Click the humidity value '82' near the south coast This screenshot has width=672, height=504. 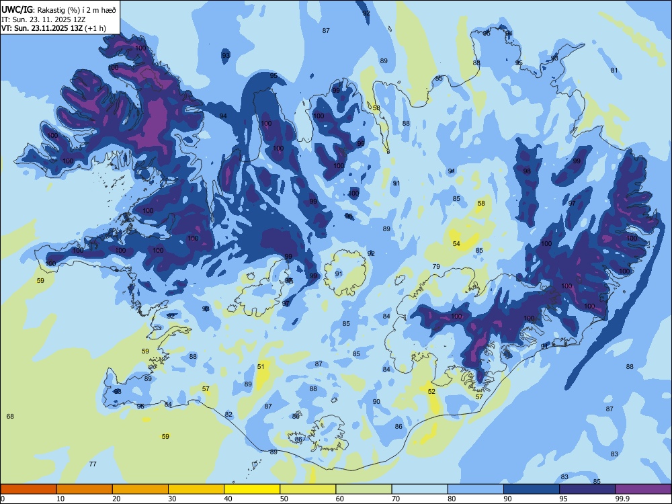[x=228, y=414]
